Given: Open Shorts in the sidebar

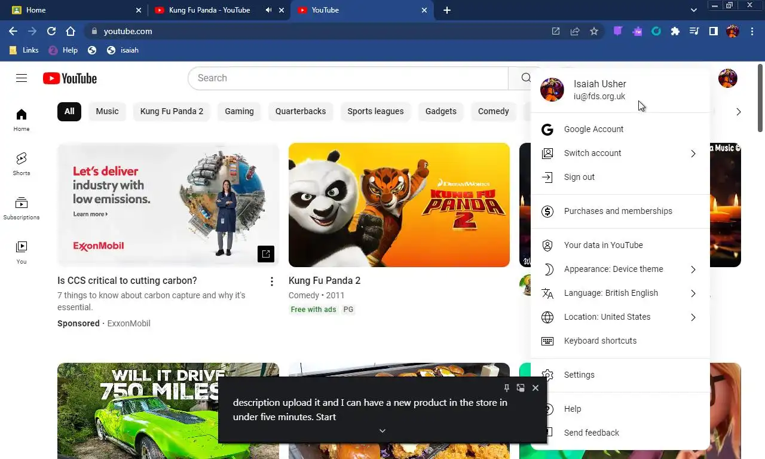Looking at the screenshot, I should click(22, 164).
